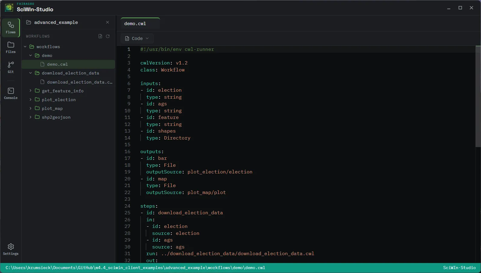
Task: Click the 'outputs:' line
Action: 152,152
